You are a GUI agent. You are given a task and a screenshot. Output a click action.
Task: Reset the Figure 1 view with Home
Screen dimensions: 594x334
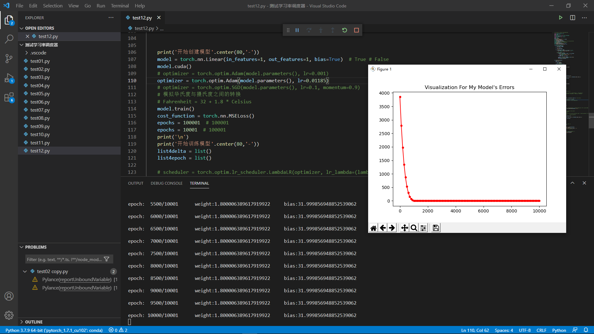click(373, 228)
